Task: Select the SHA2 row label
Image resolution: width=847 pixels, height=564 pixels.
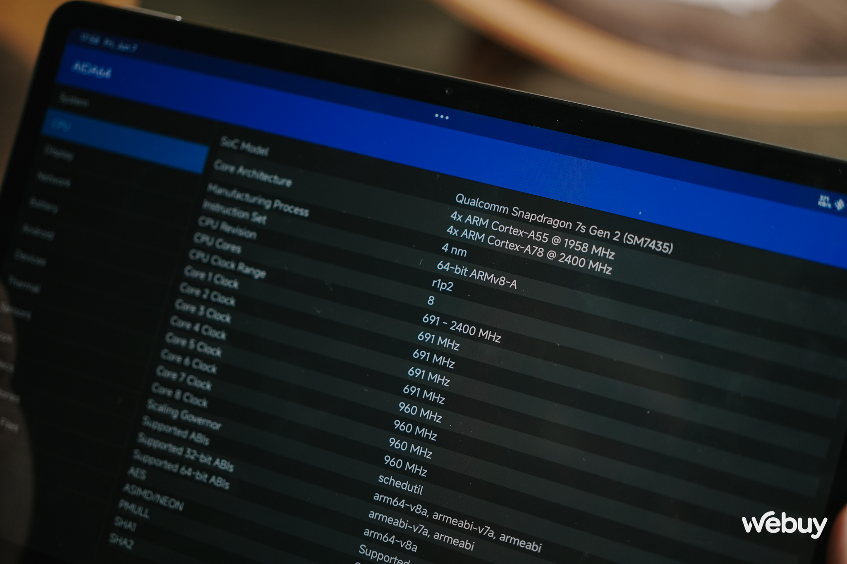Action: [x=121, y=541]
